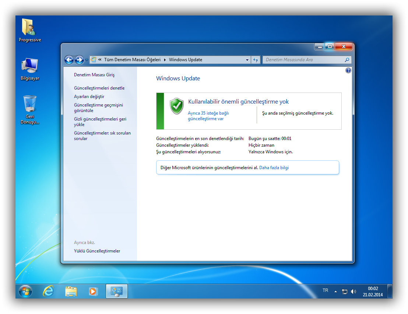Click the network tray icon
This screenshot has height=314, width=408.
(345, 292)
